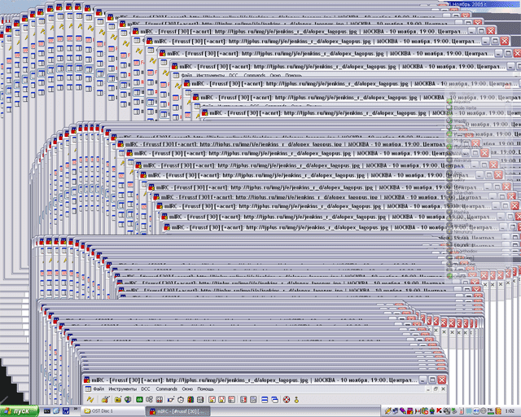Expand the quick launch chevron on taskbar
The image size is (521, 417).
pyautogui.click(x=76, y=410)
